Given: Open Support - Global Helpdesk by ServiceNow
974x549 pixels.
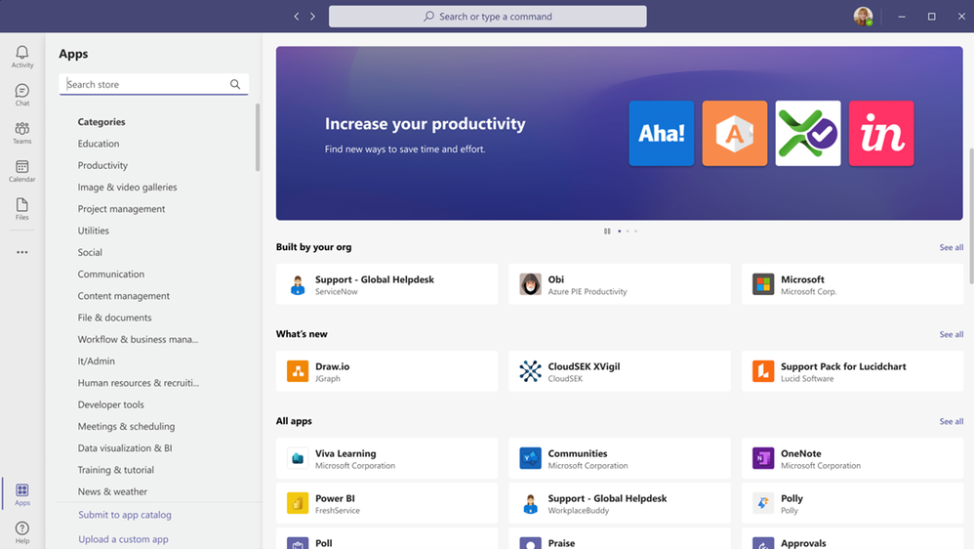Looking at the screenshot, I should click(387, 284).
